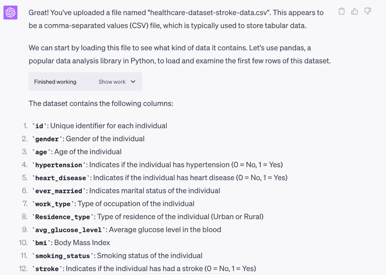This screenshot has height=275, width=386.
Task: Select the heart_disease code span
Action: click(61, 178)
